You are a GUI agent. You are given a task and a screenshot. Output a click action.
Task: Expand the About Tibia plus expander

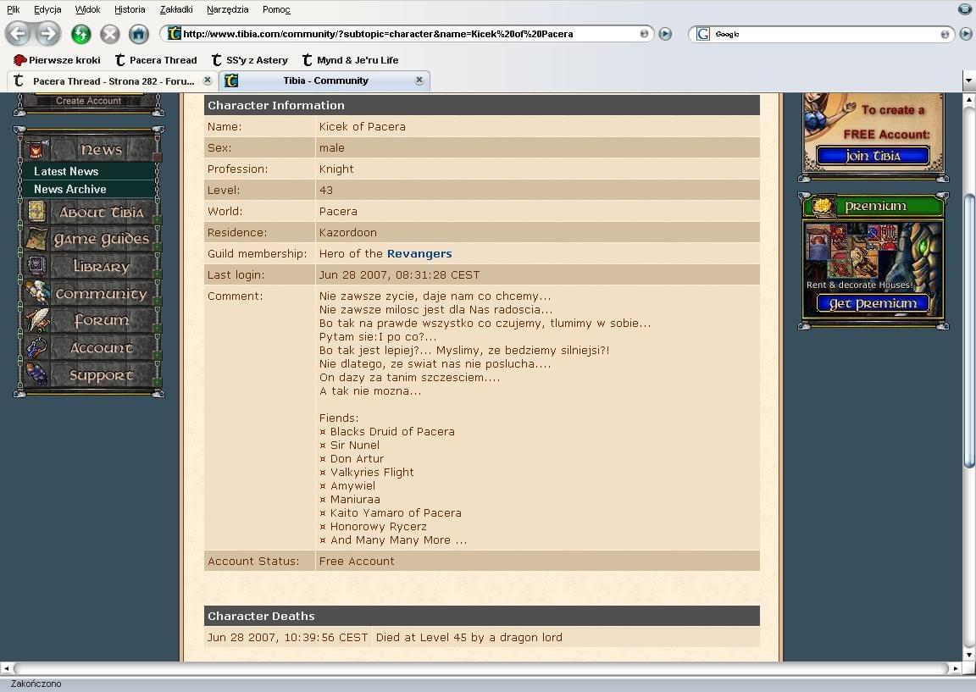(x=157, y=219)
